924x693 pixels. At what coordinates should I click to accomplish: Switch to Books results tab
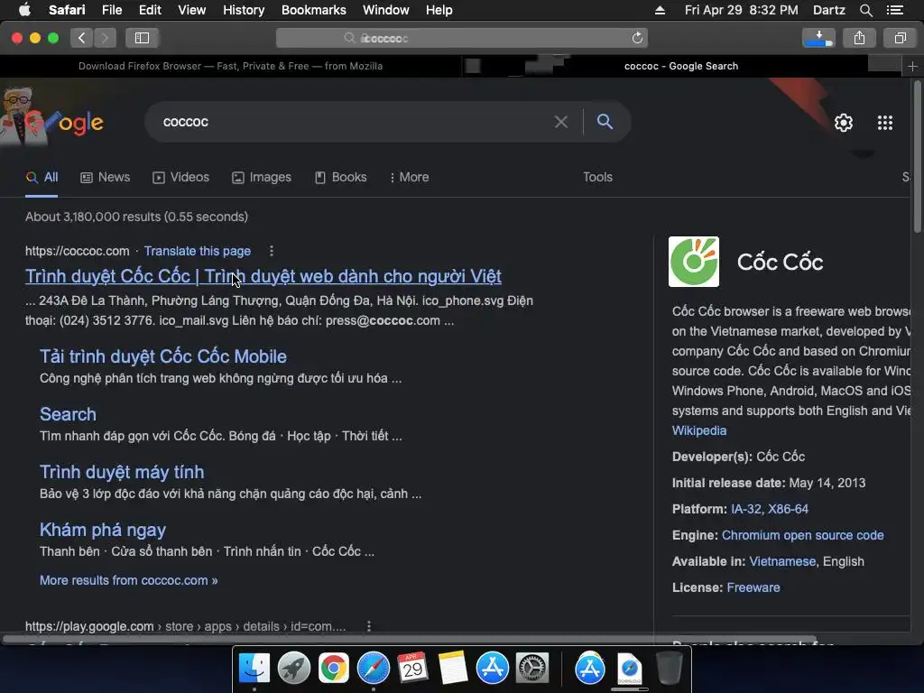pyautogui.click(x=340, y=178)
